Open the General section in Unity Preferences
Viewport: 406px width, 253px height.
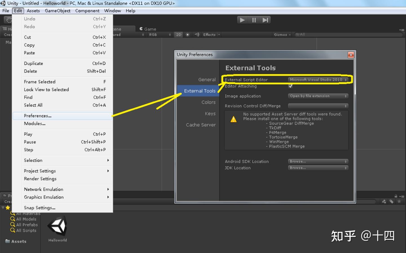click(x=207, y=80)
